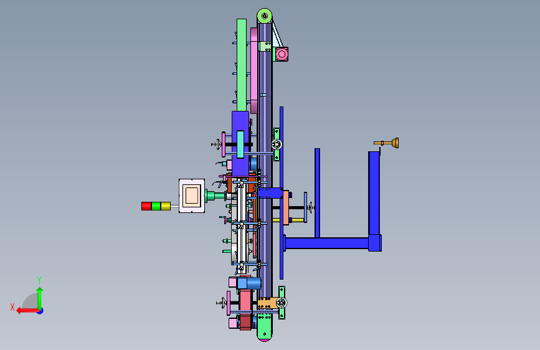
Task: Select the cyan block inside purple housing
Action: point(240,144)
